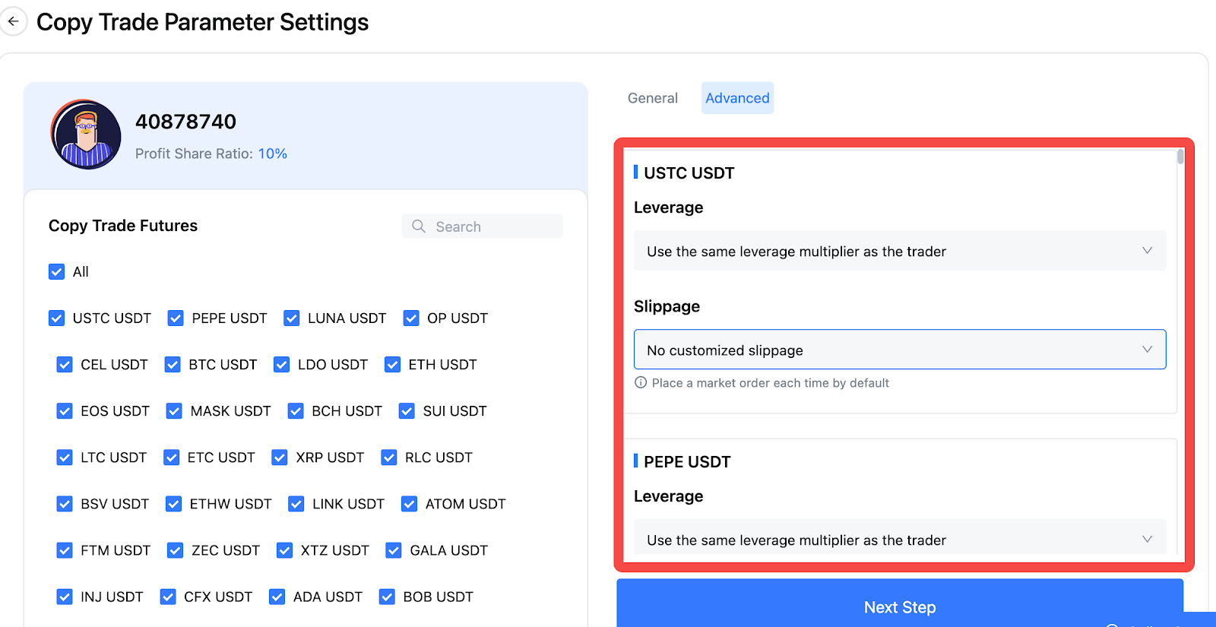Switch to the Advanced tab
Image resolution: width=1216 pixels, height=627 pixels.
click(737, 98)
